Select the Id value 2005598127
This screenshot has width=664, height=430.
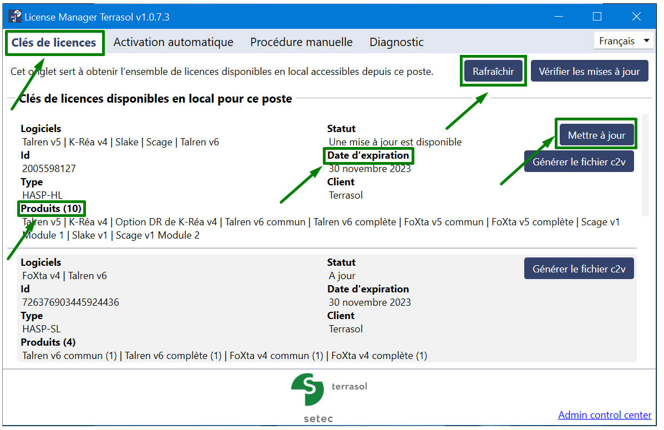[x=49, y=169]
